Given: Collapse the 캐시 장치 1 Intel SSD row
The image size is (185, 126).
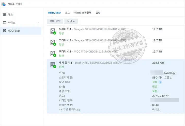Looking at the screenshot, I should (90, 63).
